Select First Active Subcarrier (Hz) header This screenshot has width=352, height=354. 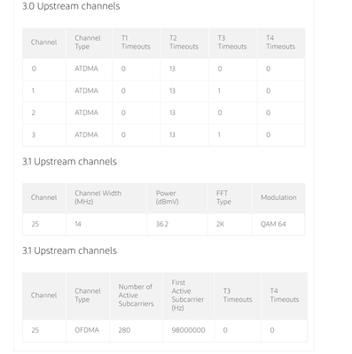pyautogui.click(x=188, y=296)
